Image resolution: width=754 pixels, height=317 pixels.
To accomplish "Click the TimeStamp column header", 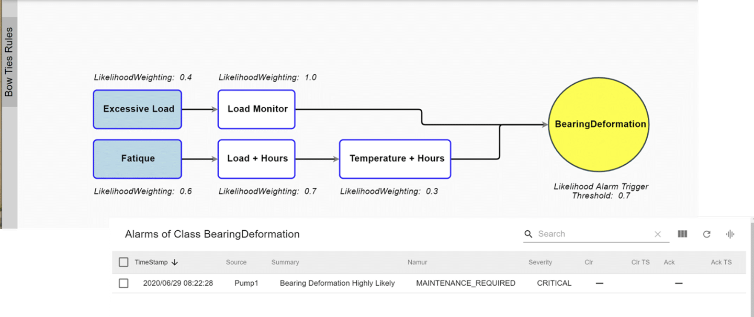I will tap(151, 262).
